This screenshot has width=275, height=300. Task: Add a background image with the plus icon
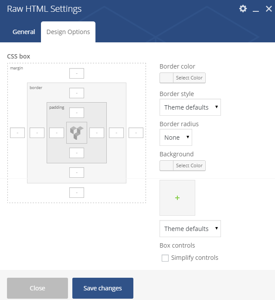(x=177, y=198)
